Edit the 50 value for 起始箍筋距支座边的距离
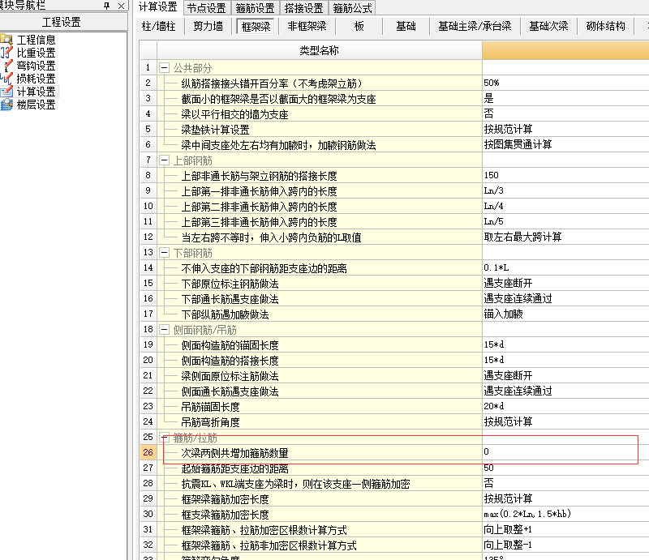 [565, 468]
